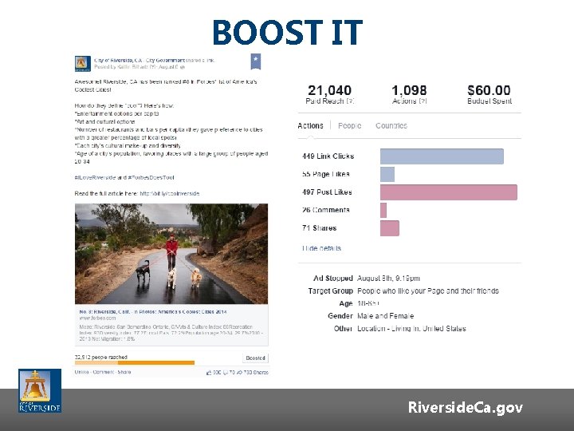Click the 55 Page Likes label

pyautogui.click(x=326, y=174)
